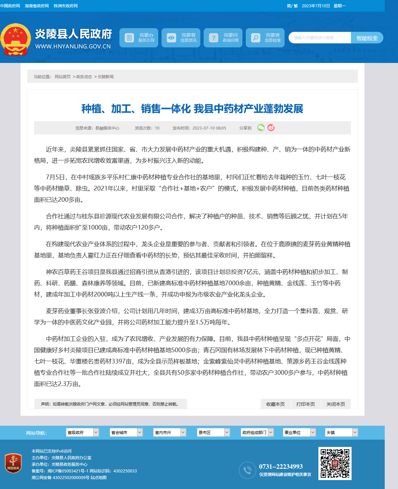The width and height of the screenshot is (398, 489).
Task: Share the article via WeChat icon
Action: click(261, 128)
